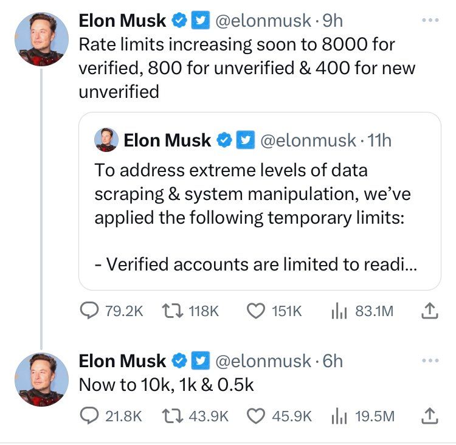Open Elon Musk's profile picture on top tweet
The image size is (456, 445).
coord(41,40)
